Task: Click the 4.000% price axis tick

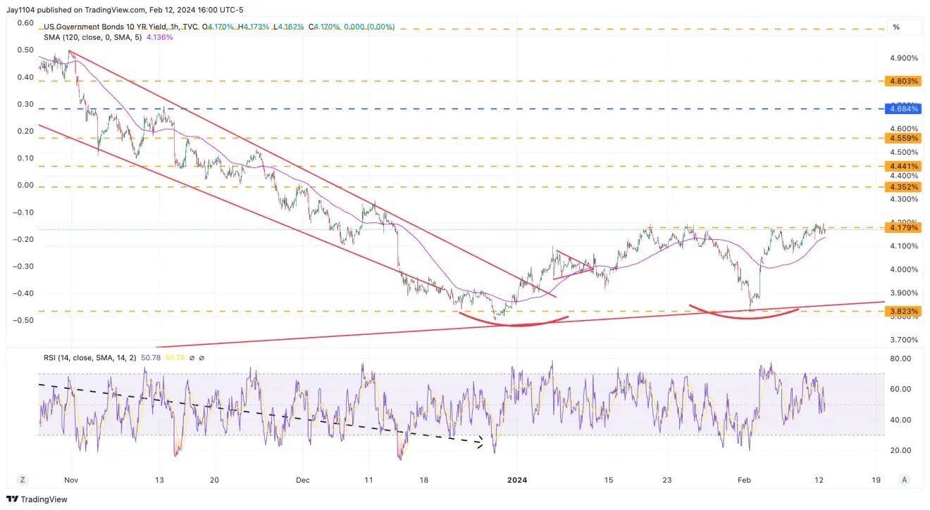Action: (x=905, y=269)
